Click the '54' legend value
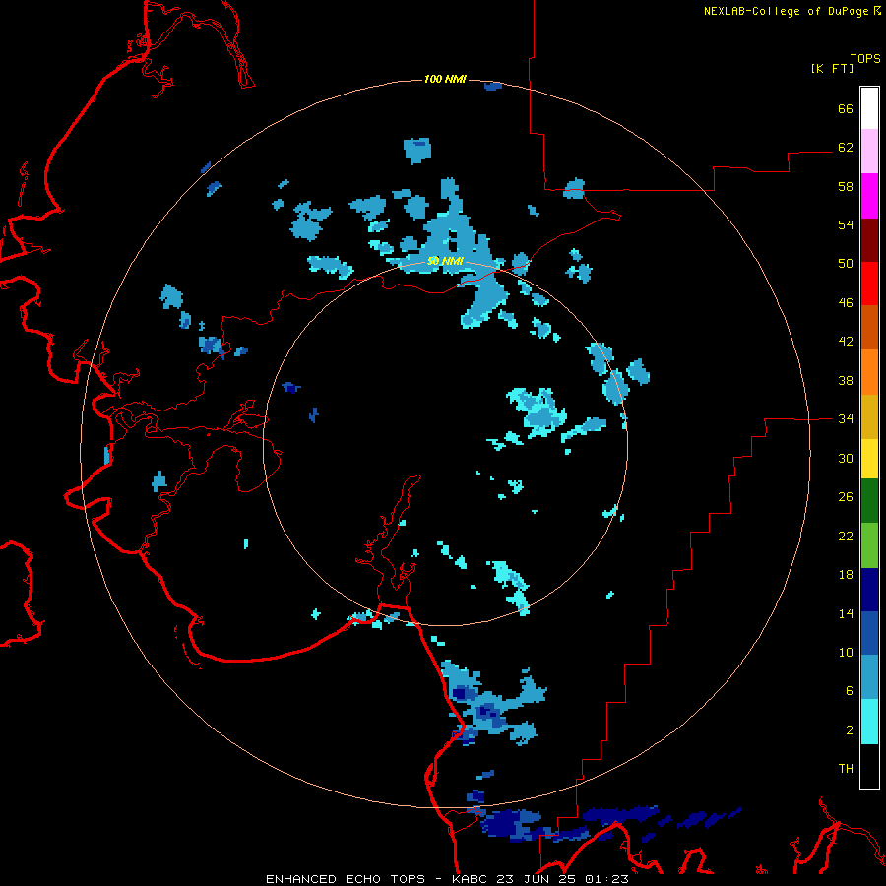Viewport: 886px width, 886px height. click(x=846, y=224)
